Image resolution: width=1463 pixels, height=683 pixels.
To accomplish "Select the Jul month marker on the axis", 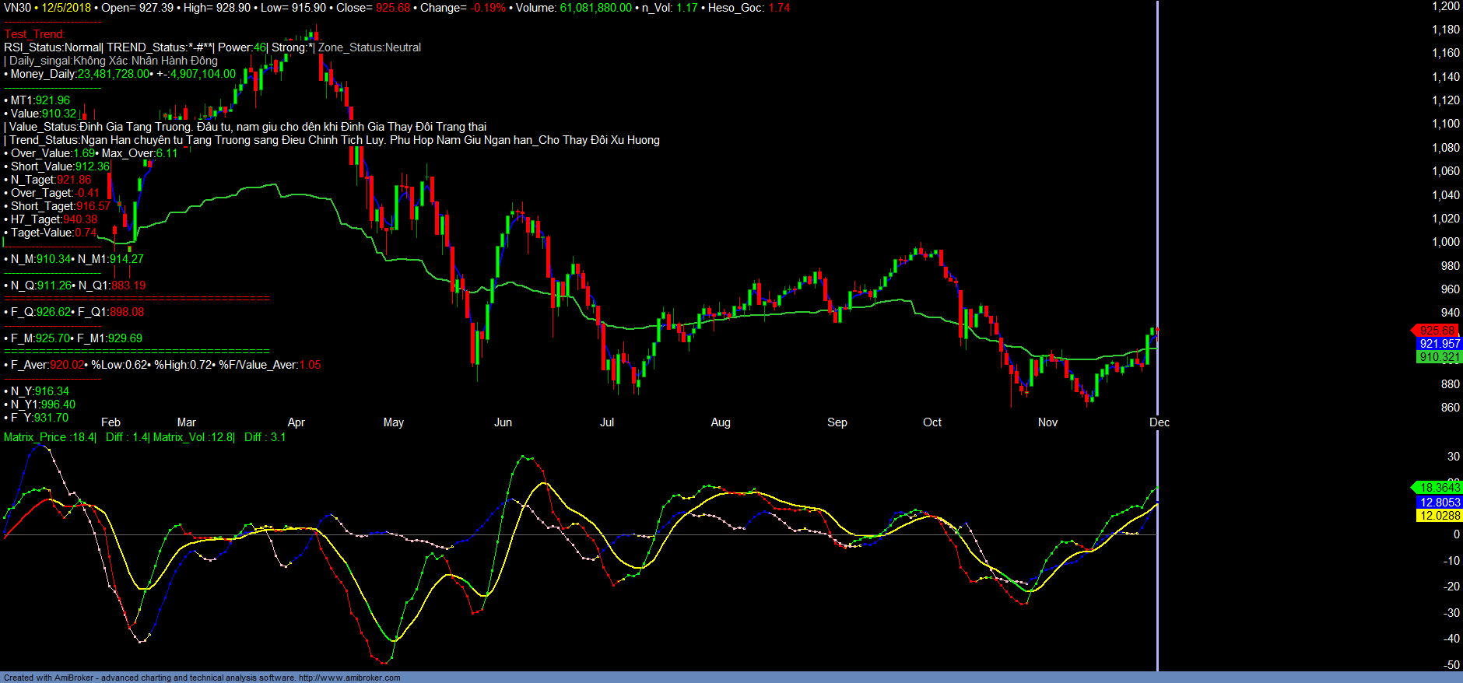I will (606, 422).
